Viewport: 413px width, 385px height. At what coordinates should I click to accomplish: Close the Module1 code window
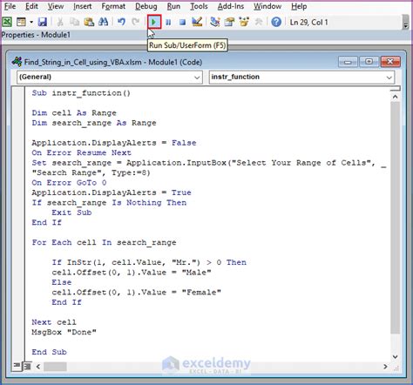pyautogui.click(x=390, y=62)
